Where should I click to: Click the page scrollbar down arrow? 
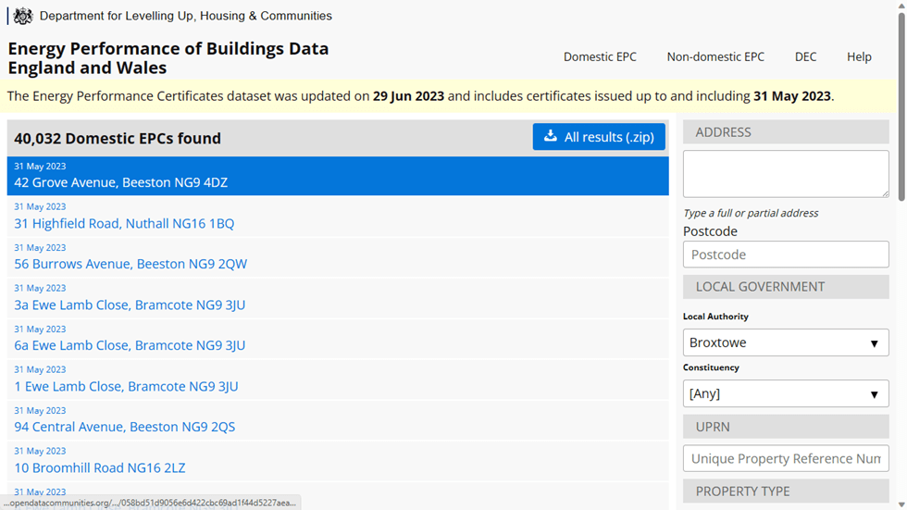coord(901,504)
